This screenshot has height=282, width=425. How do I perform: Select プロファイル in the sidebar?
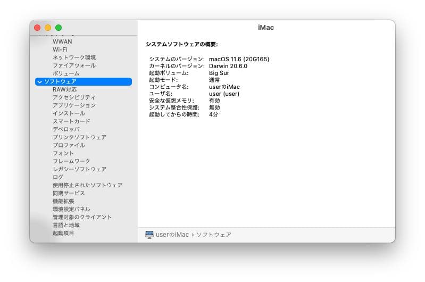(69, 145)
